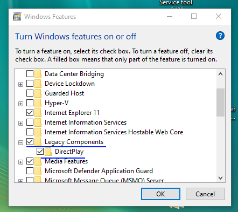Select the "Internet Explorer 11" label

tap(72, 113)
